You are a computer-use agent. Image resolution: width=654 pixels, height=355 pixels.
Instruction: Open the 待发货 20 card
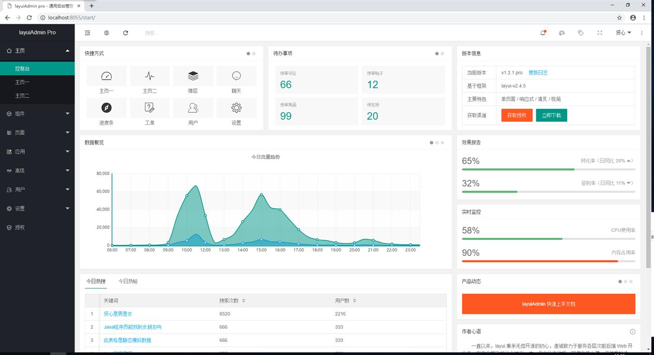click(403, 111)
